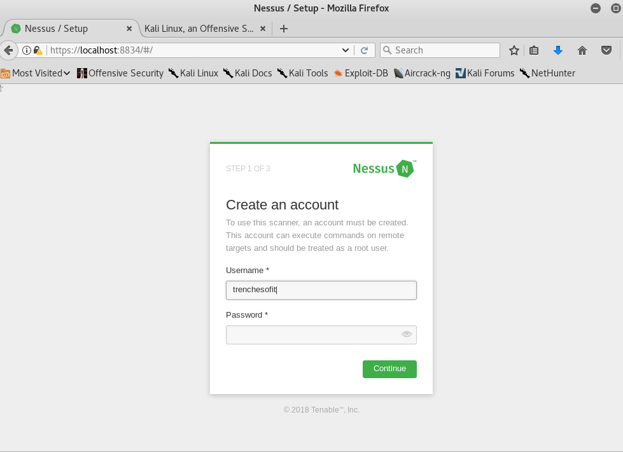Click the Firefox back arrow button

tap(8, 50)
